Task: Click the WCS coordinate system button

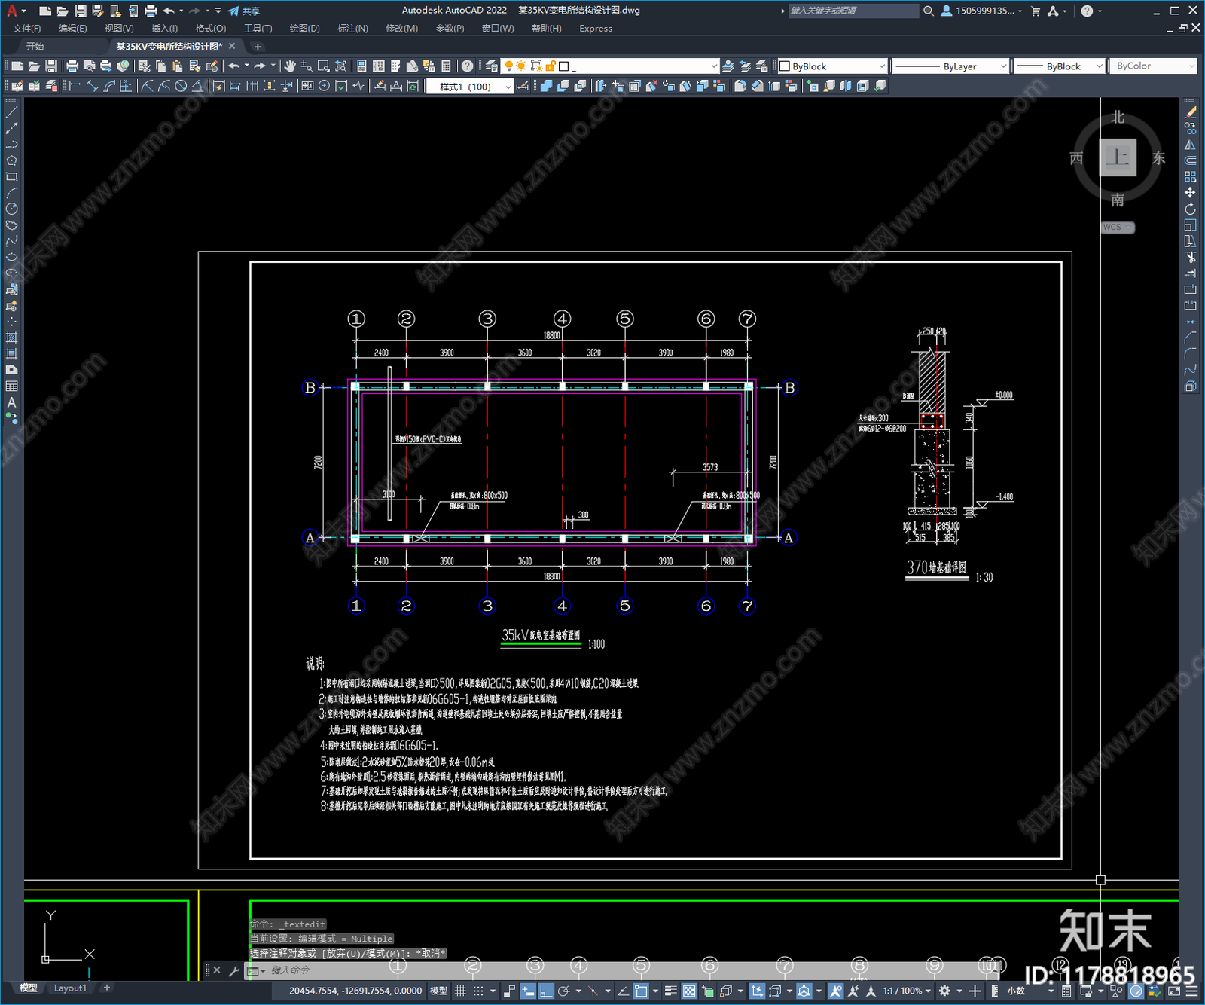Action: (x=1118, y=228)
